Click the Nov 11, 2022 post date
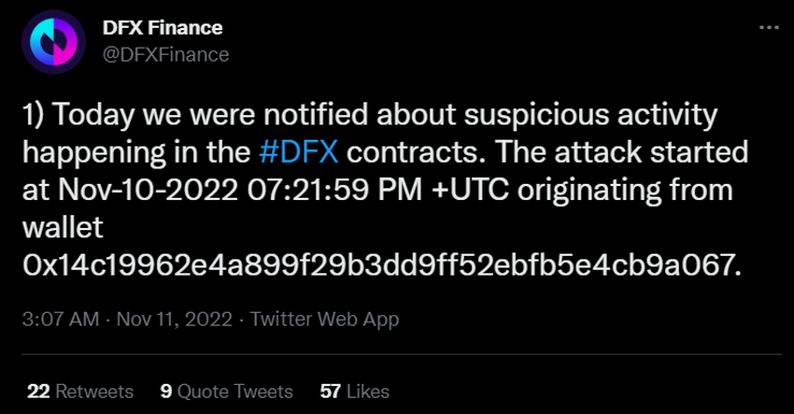The width and height of the screenshot is (794, 414). point(174,320)
